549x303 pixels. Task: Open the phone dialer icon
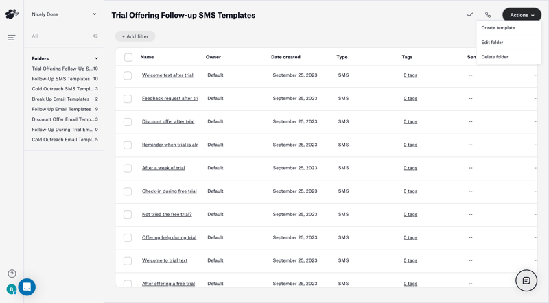[x=488, y=15]
